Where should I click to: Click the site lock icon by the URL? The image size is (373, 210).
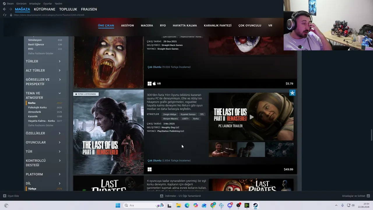11,15
